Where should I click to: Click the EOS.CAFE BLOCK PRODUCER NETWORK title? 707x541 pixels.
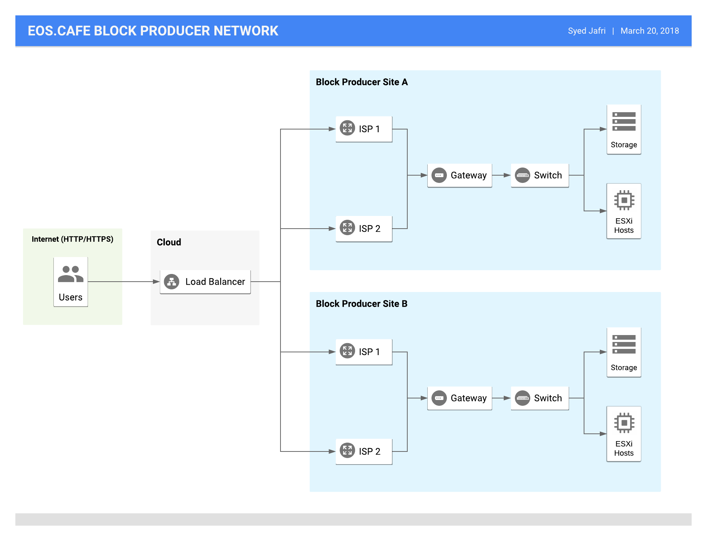[153, 31]
